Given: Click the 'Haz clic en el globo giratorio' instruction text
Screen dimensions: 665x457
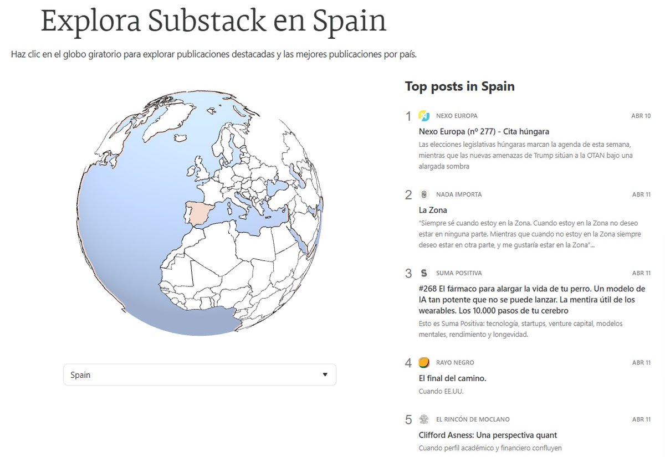Looking at the screenshot, I should pyautogui.click(x=213, y=55).
